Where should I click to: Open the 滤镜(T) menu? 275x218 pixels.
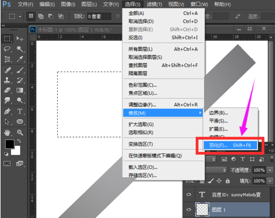click(154, 4)
